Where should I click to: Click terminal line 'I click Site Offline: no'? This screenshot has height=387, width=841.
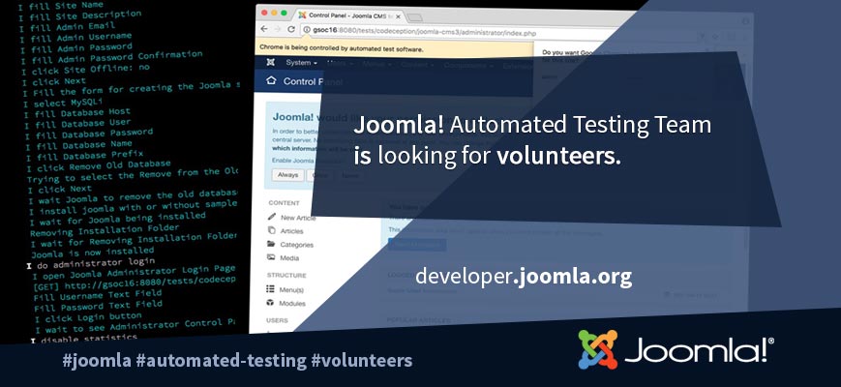[x=85, y=69]
